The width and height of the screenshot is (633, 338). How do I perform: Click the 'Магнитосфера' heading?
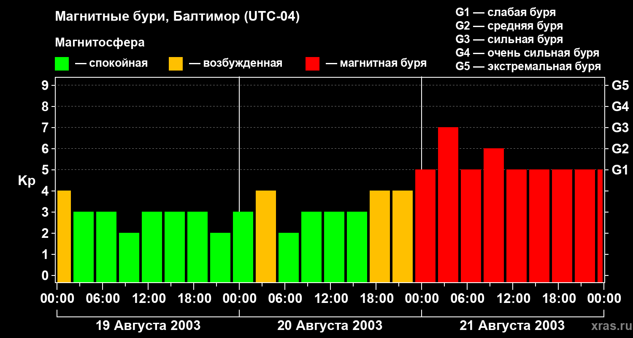100,43
